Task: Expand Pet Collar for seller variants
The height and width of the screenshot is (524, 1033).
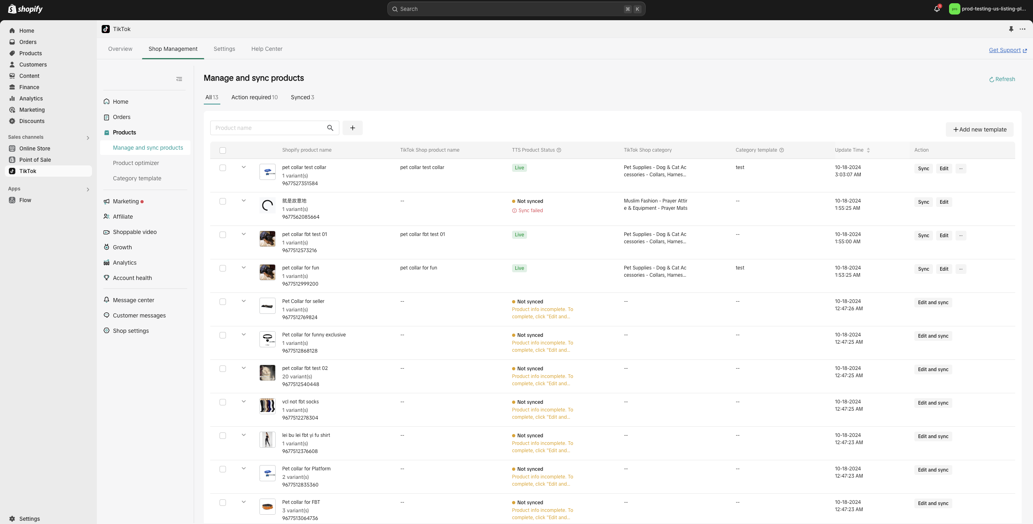Action: click(244, 301)
